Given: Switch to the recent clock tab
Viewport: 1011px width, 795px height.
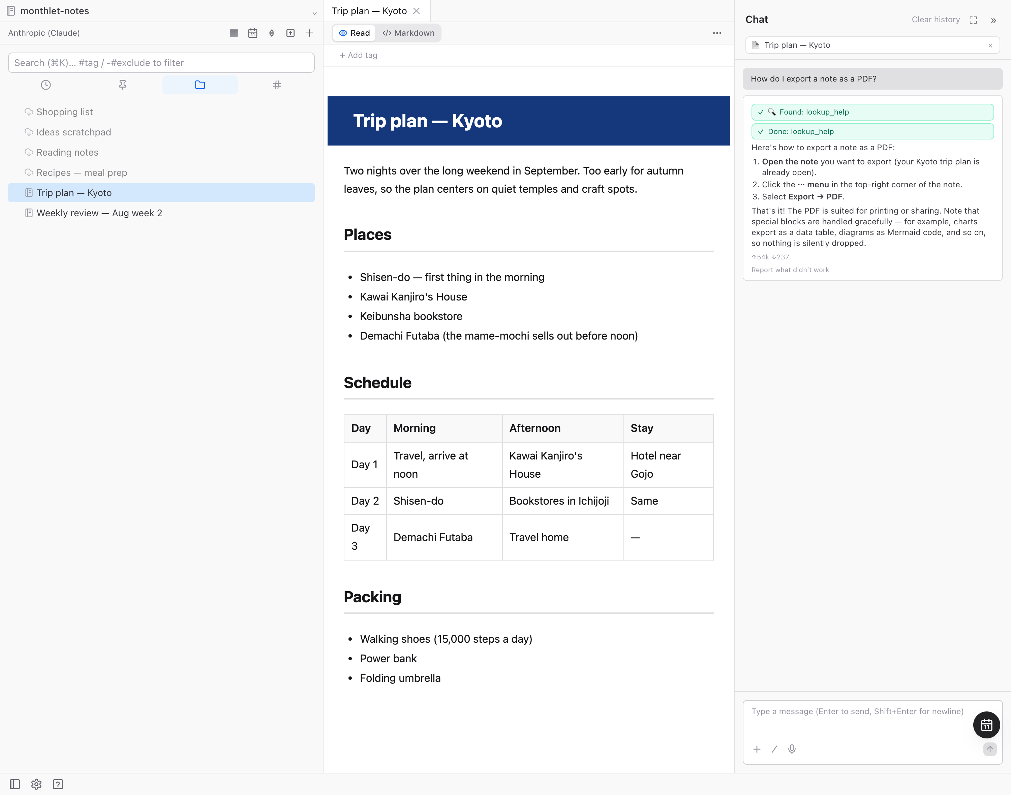Looking at the screenshot, I should pos(45,85).
